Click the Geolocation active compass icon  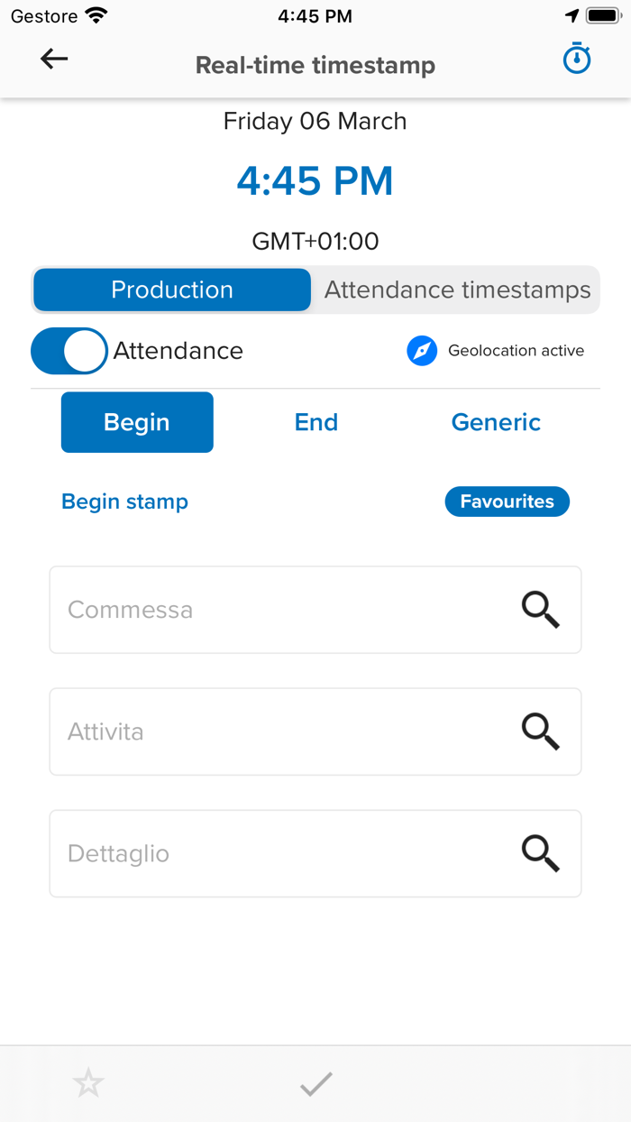pyautogui.click(x=422, y=351)
